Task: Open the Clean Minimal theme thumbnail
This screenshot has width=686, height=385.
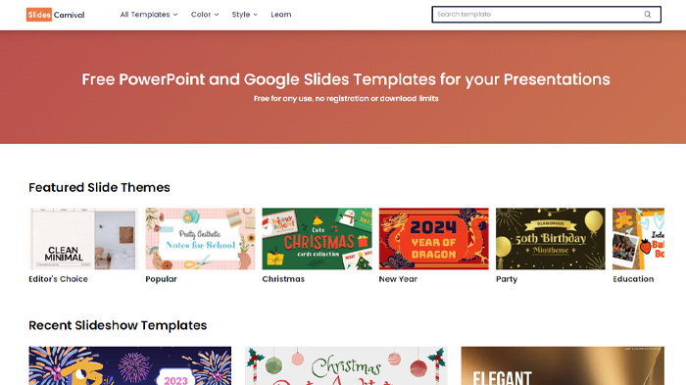Action: pyautogui.click(x=83, y=238)
